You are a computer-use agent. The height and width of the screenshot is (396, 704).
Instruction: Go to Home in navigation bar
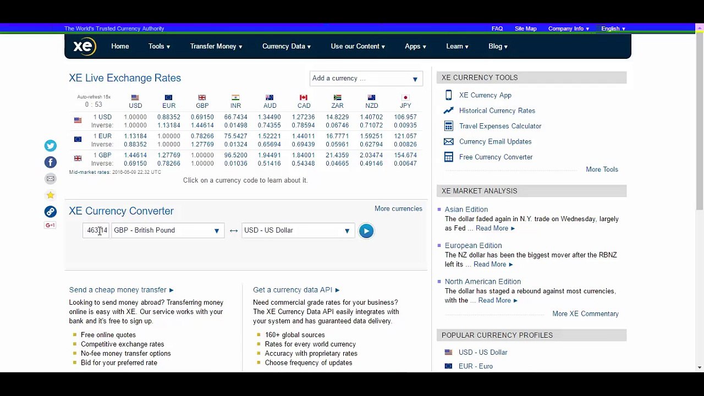[x=120, y=46]
